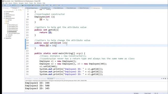Collapse the main method fold
The image size is (168, 94).
(29, 53)
